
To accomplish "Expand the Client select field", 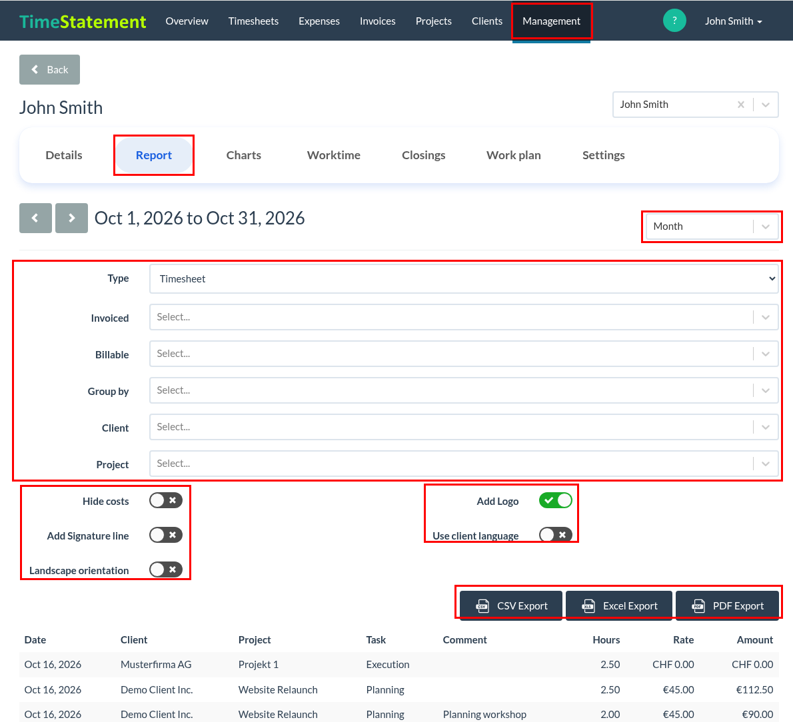I will pos(464,427).
